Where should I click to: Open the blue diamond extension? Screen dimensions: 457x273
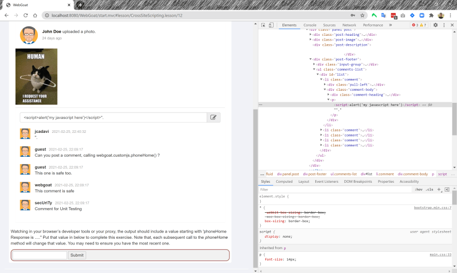click(x=412, y=16)
